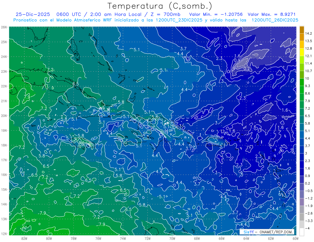314x242 pixels.
Task: Click the 9.3 value on the color legend
Action: 308,86
